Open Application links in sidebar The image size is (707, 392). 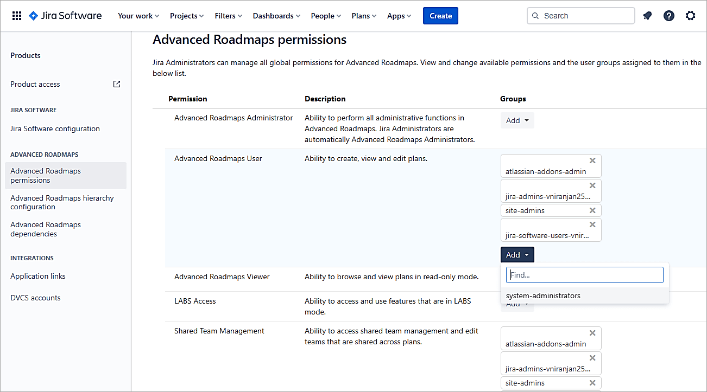tap(38, 276)
